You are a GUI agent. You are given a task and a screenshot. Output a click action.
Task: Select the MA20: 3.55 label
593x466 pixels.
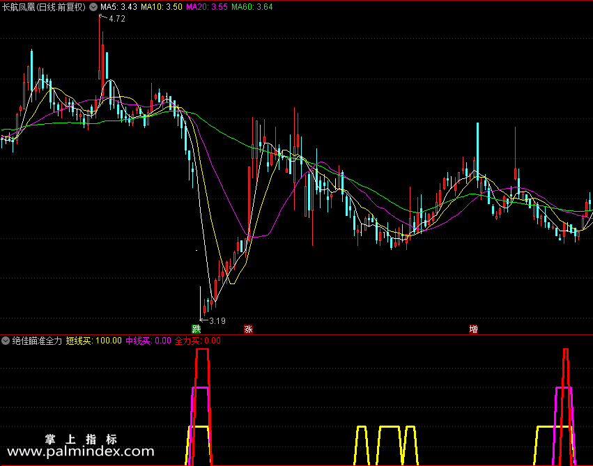click(207, 7)
